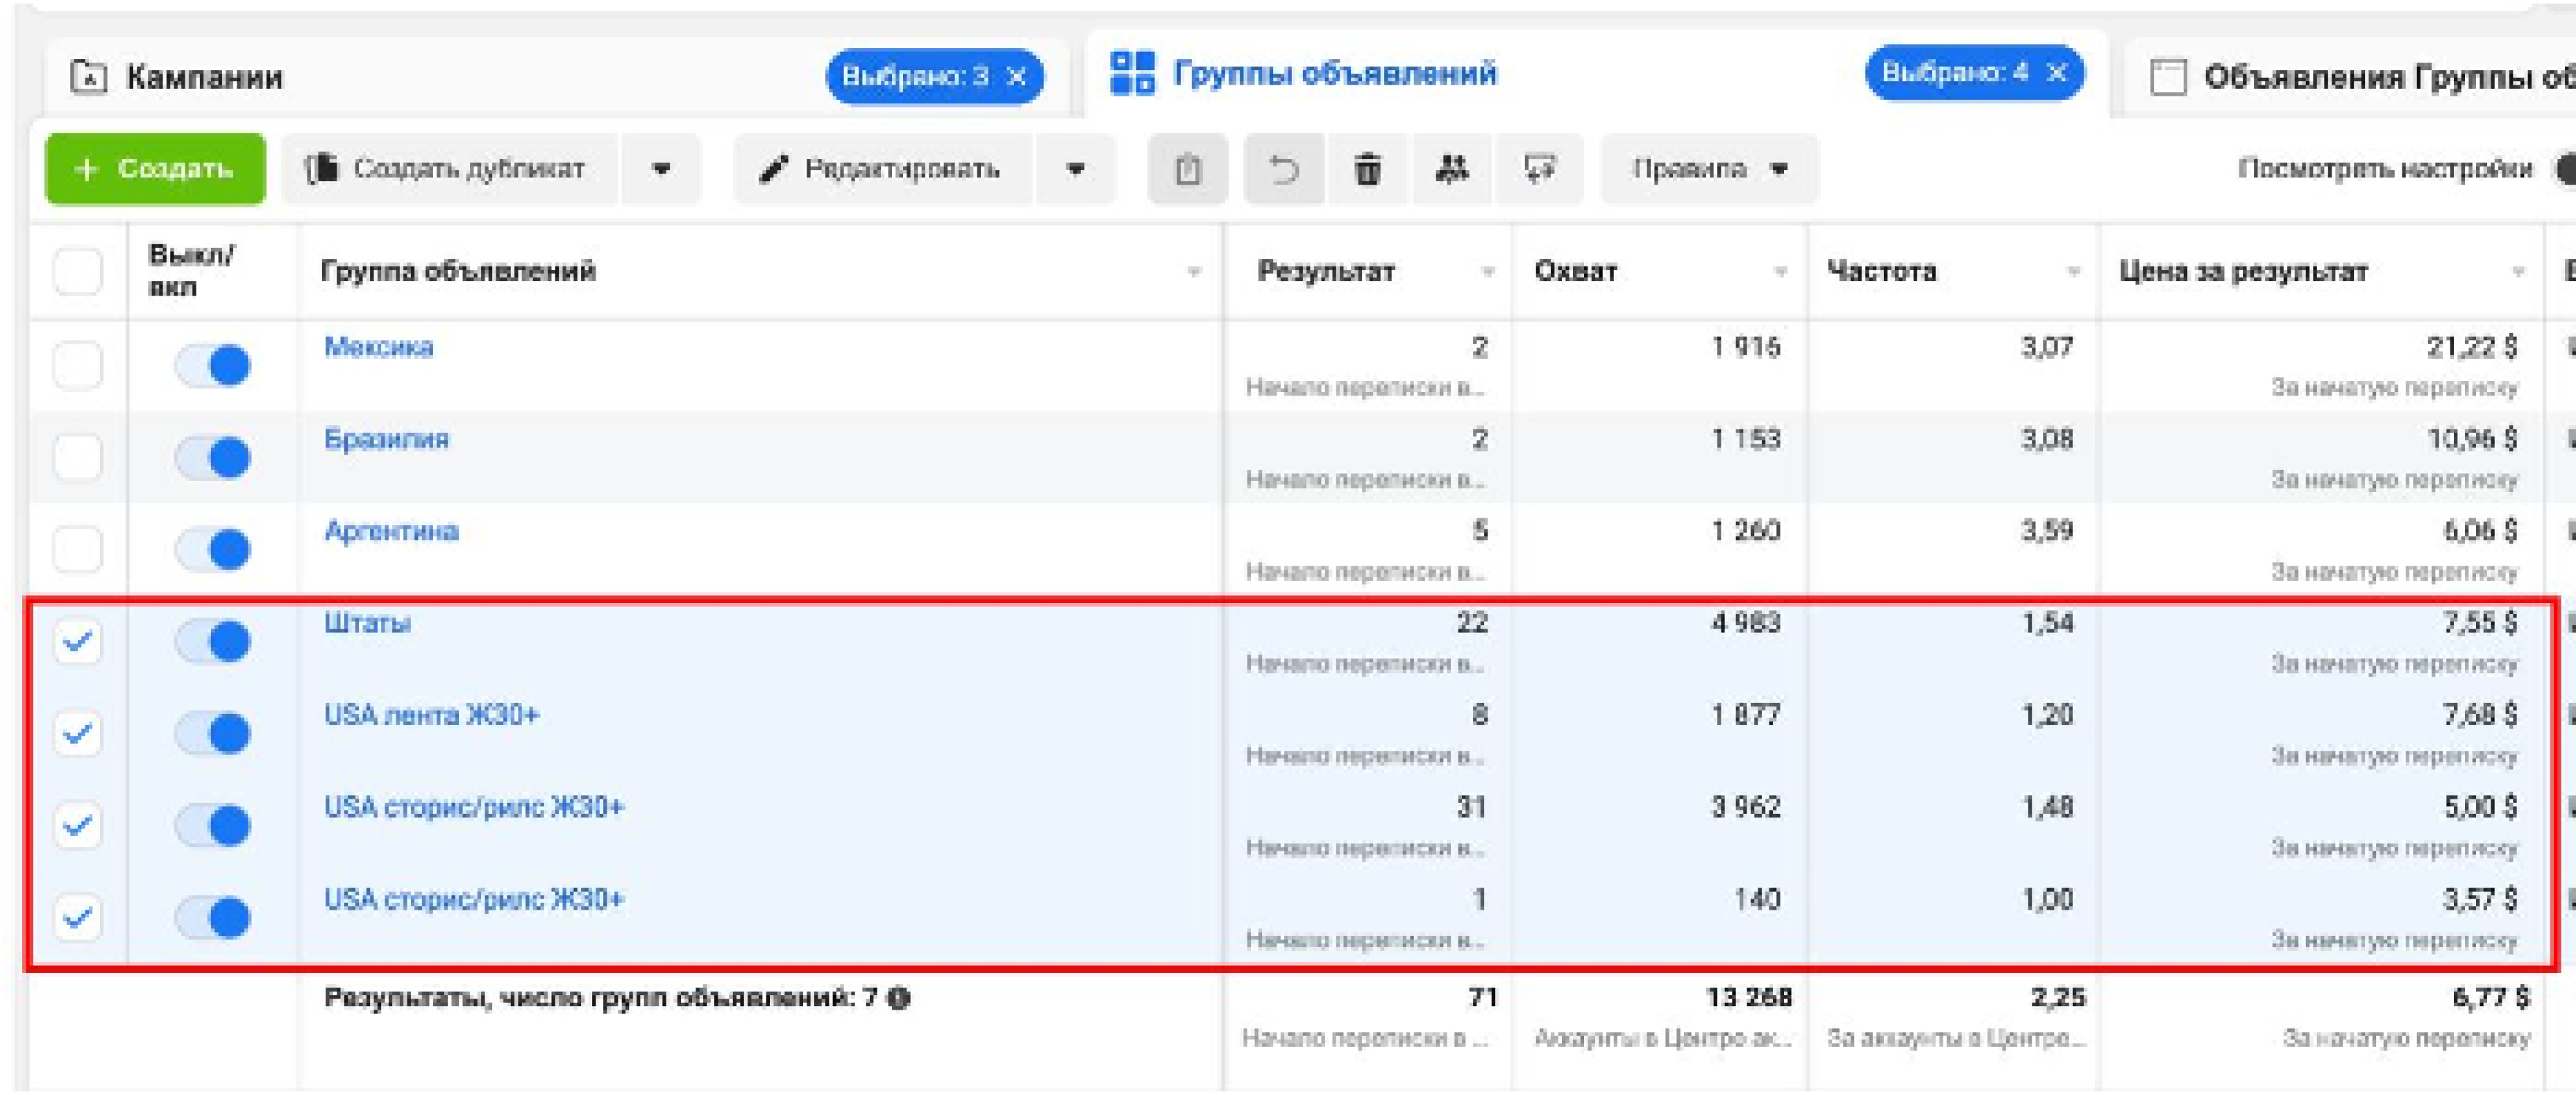Uncheck the Штаты row checkbox
This screenshot has width=2576, height=1095.
coord(77,641)
